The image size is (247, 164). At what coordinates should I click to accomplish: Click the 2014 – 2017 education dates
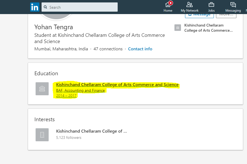(67, 96)
